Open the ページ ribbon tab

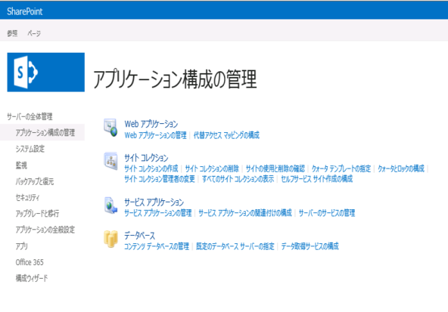[x=34, y=33]
